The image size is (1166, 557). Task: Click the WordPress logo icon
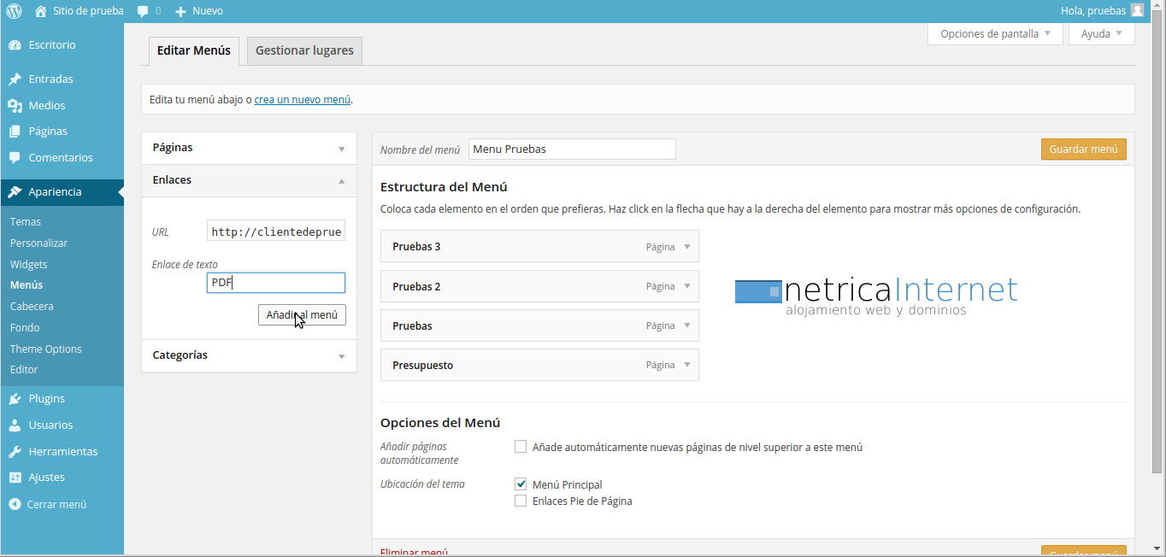(14, 11)
